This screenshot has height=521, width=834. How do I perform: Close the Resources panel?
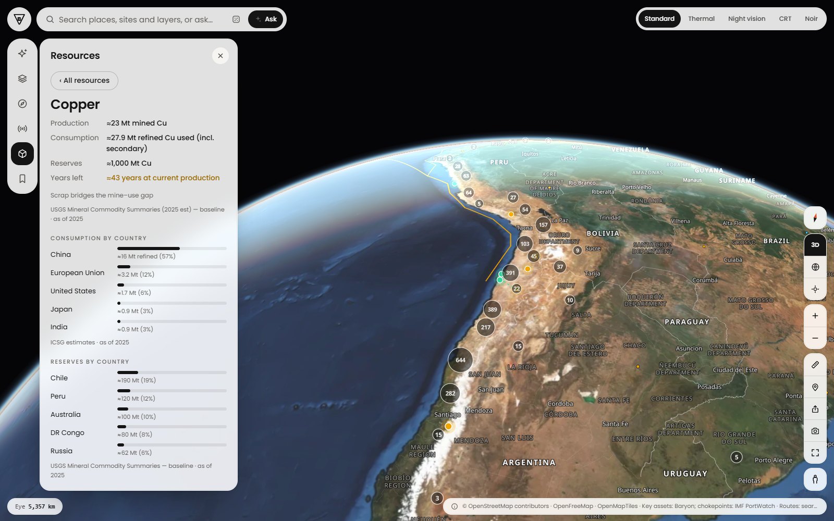coord(220,56)
